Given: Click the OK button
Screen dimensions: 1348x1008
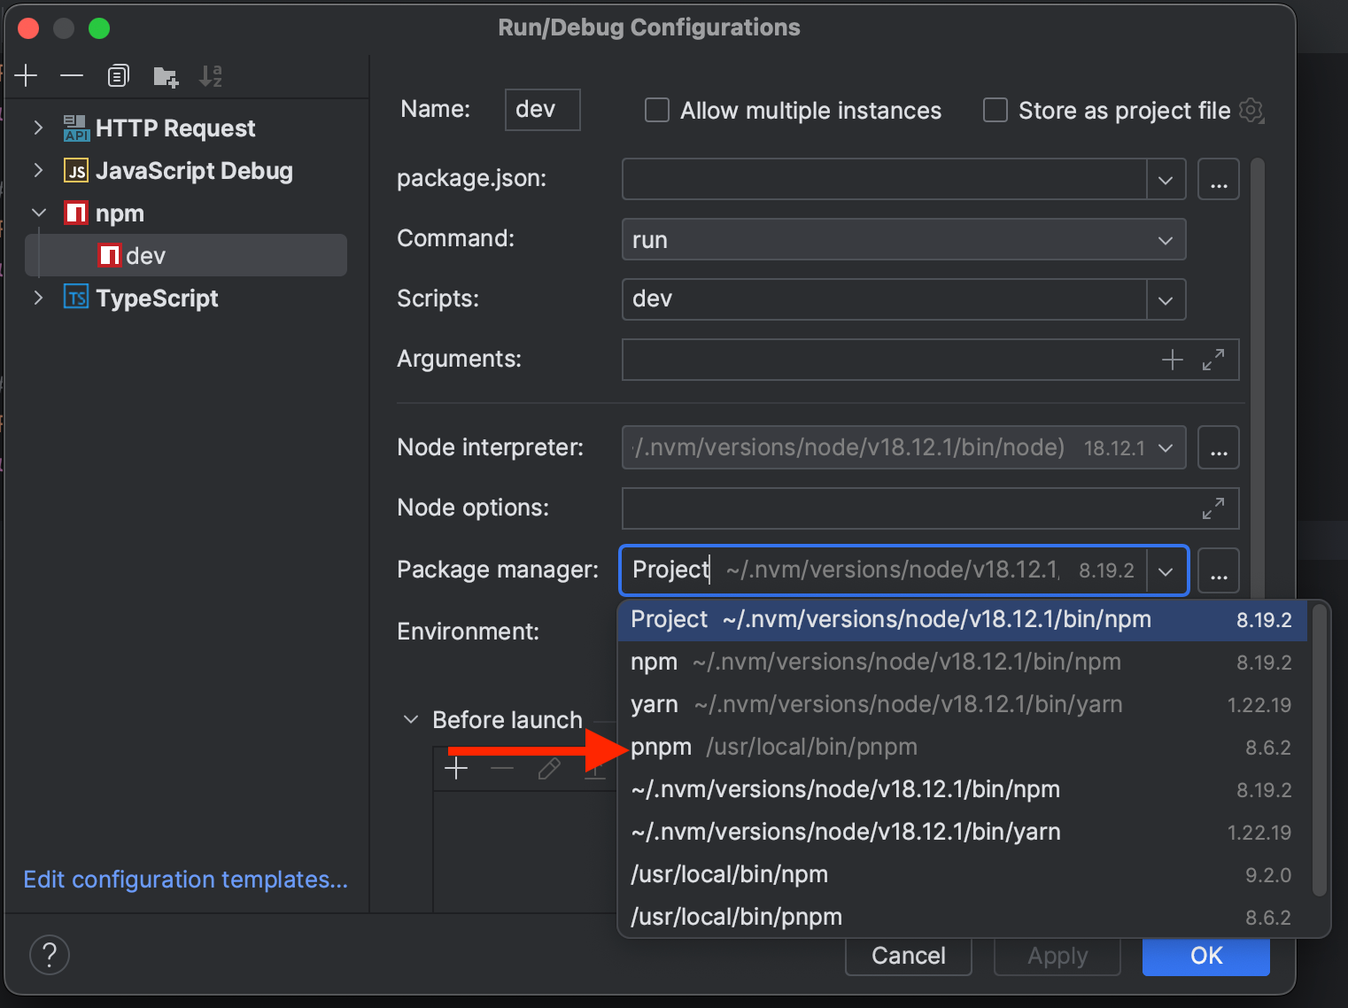Looking at the screenshot, I should [1205, 956].
